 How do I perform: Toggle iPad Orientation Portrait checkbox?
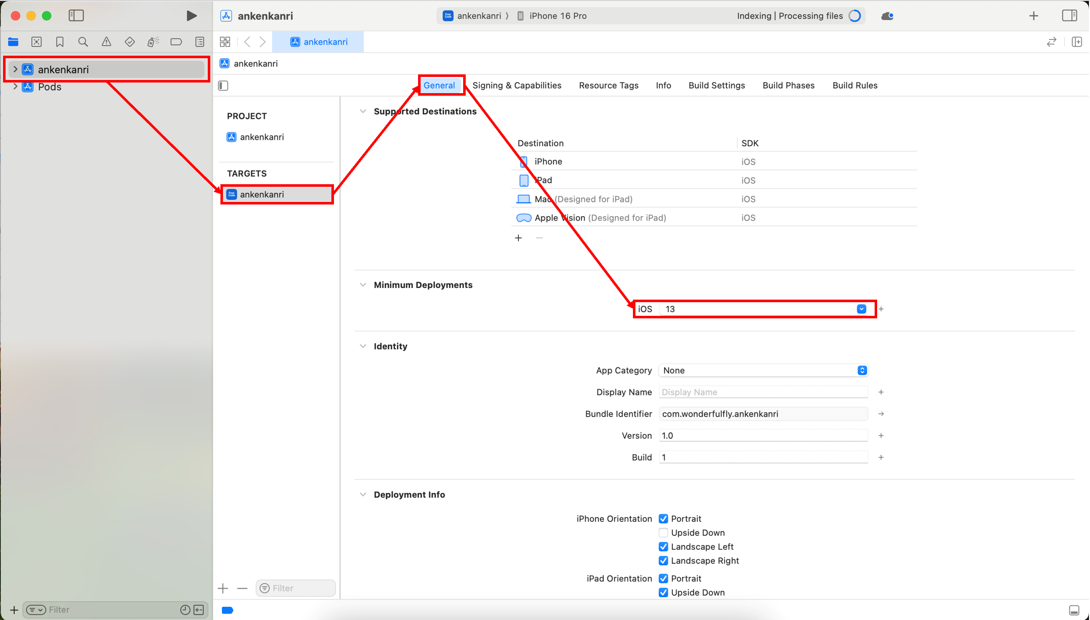point(663,578)
